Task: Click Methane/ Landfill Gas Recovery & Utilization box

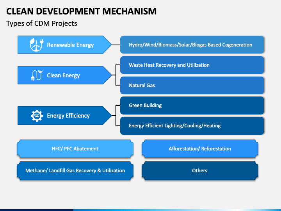Action: coord(75,171)
